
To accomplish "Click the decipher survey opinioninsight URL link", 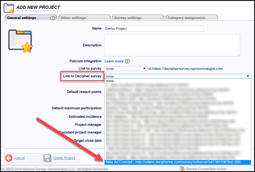I will tap(188, 68).
